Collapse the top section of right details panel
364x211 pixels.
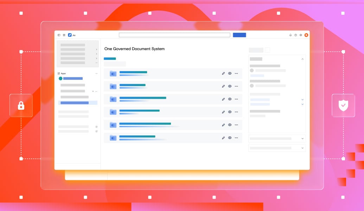tap(302, 59)
